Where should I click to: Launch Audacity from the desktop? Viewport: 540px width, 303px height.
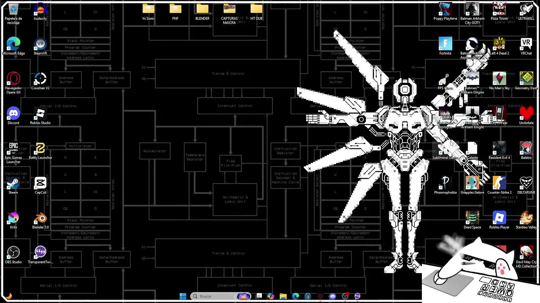click(x=40, y=12)
